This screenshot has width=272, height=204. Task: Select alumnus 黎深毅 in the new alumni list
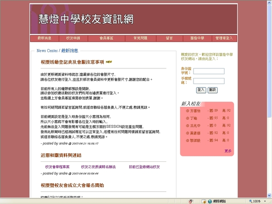(195, 141)
